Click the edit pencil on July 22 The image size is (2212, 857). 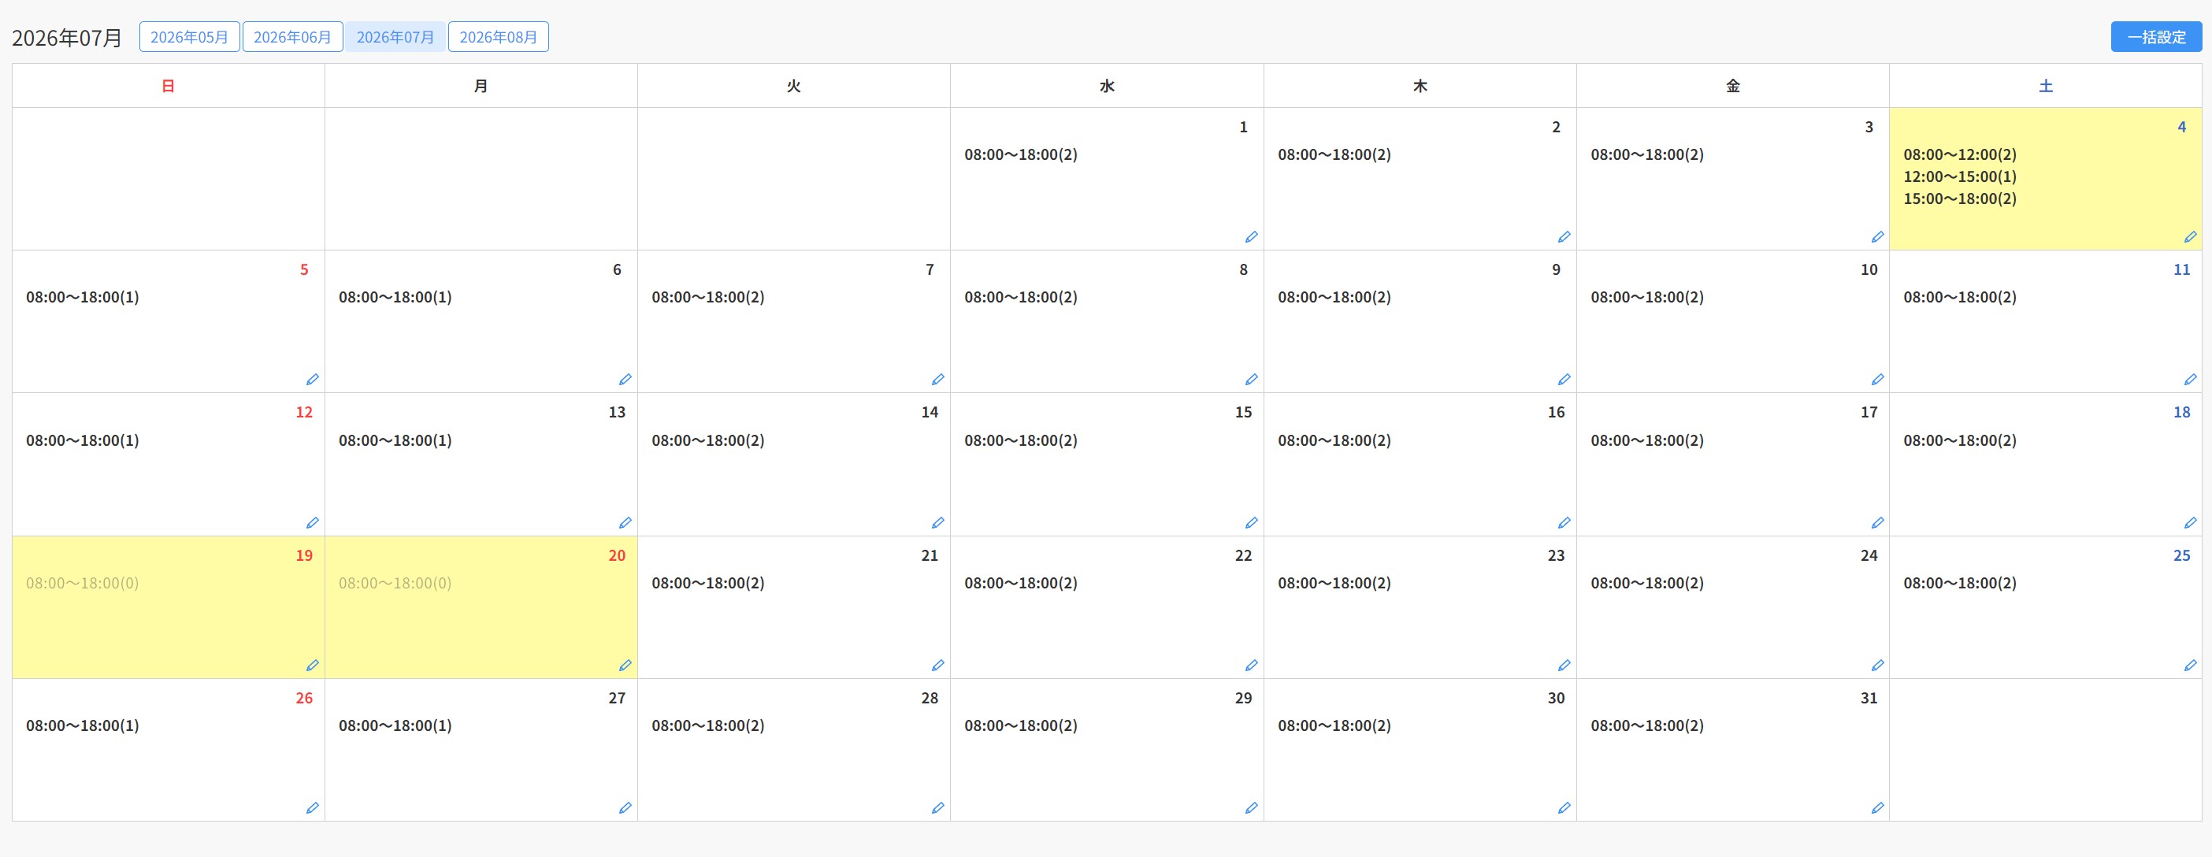[1251, 666]
